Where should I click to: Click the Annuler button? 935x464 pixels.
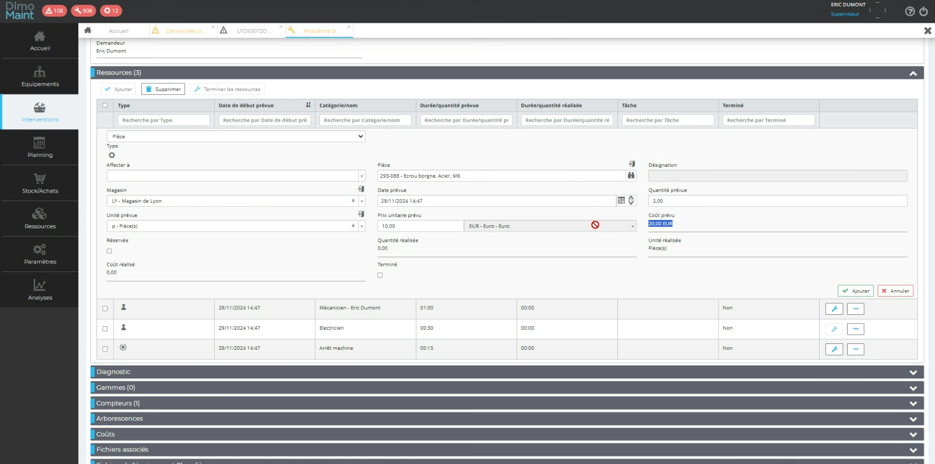pos(895,291)
